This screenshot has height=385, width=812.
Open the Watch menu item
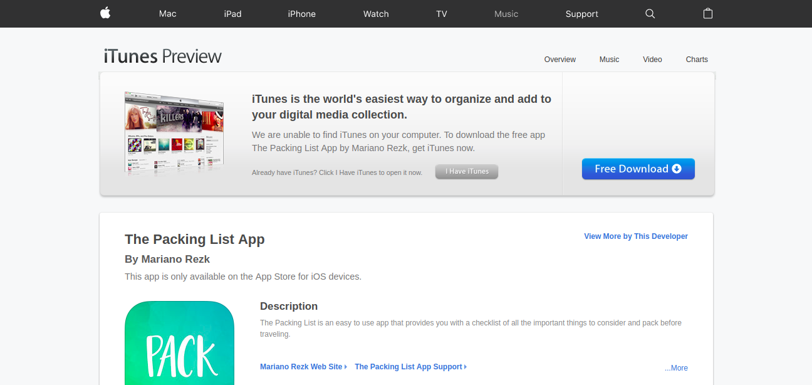click(376, 14)
